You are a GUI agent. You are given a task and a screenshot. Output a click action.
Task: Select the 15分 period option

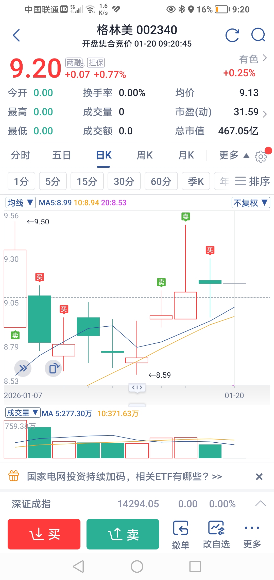click(x=87, y=181)
